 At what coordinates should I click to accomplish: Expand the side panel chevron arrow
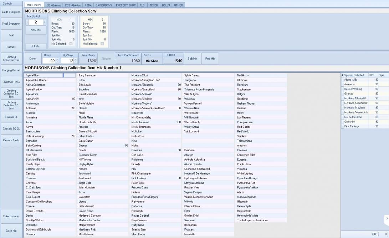click(x=387, y=219)
